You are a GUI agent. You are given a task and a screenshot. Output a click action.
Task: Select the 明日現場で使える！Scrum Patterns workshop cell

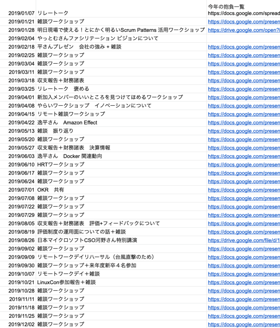click(x=121, y=30)
